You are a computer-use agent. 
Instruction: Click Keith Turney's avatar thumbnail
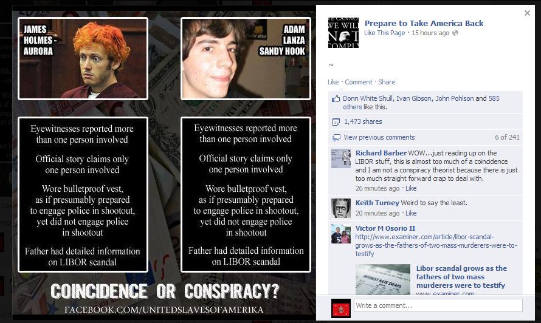click(341, 208)
